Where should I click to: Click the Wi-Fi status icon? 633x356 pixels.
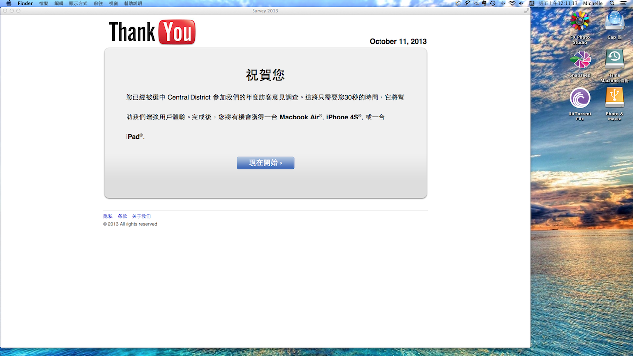(x=512, y=3)
